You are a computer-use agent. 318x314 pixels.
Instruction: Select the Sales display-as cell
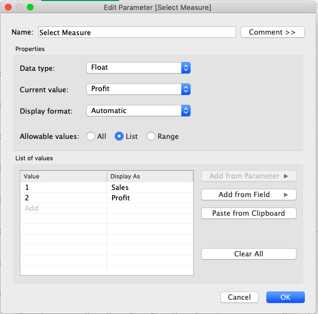pos(150,187)
